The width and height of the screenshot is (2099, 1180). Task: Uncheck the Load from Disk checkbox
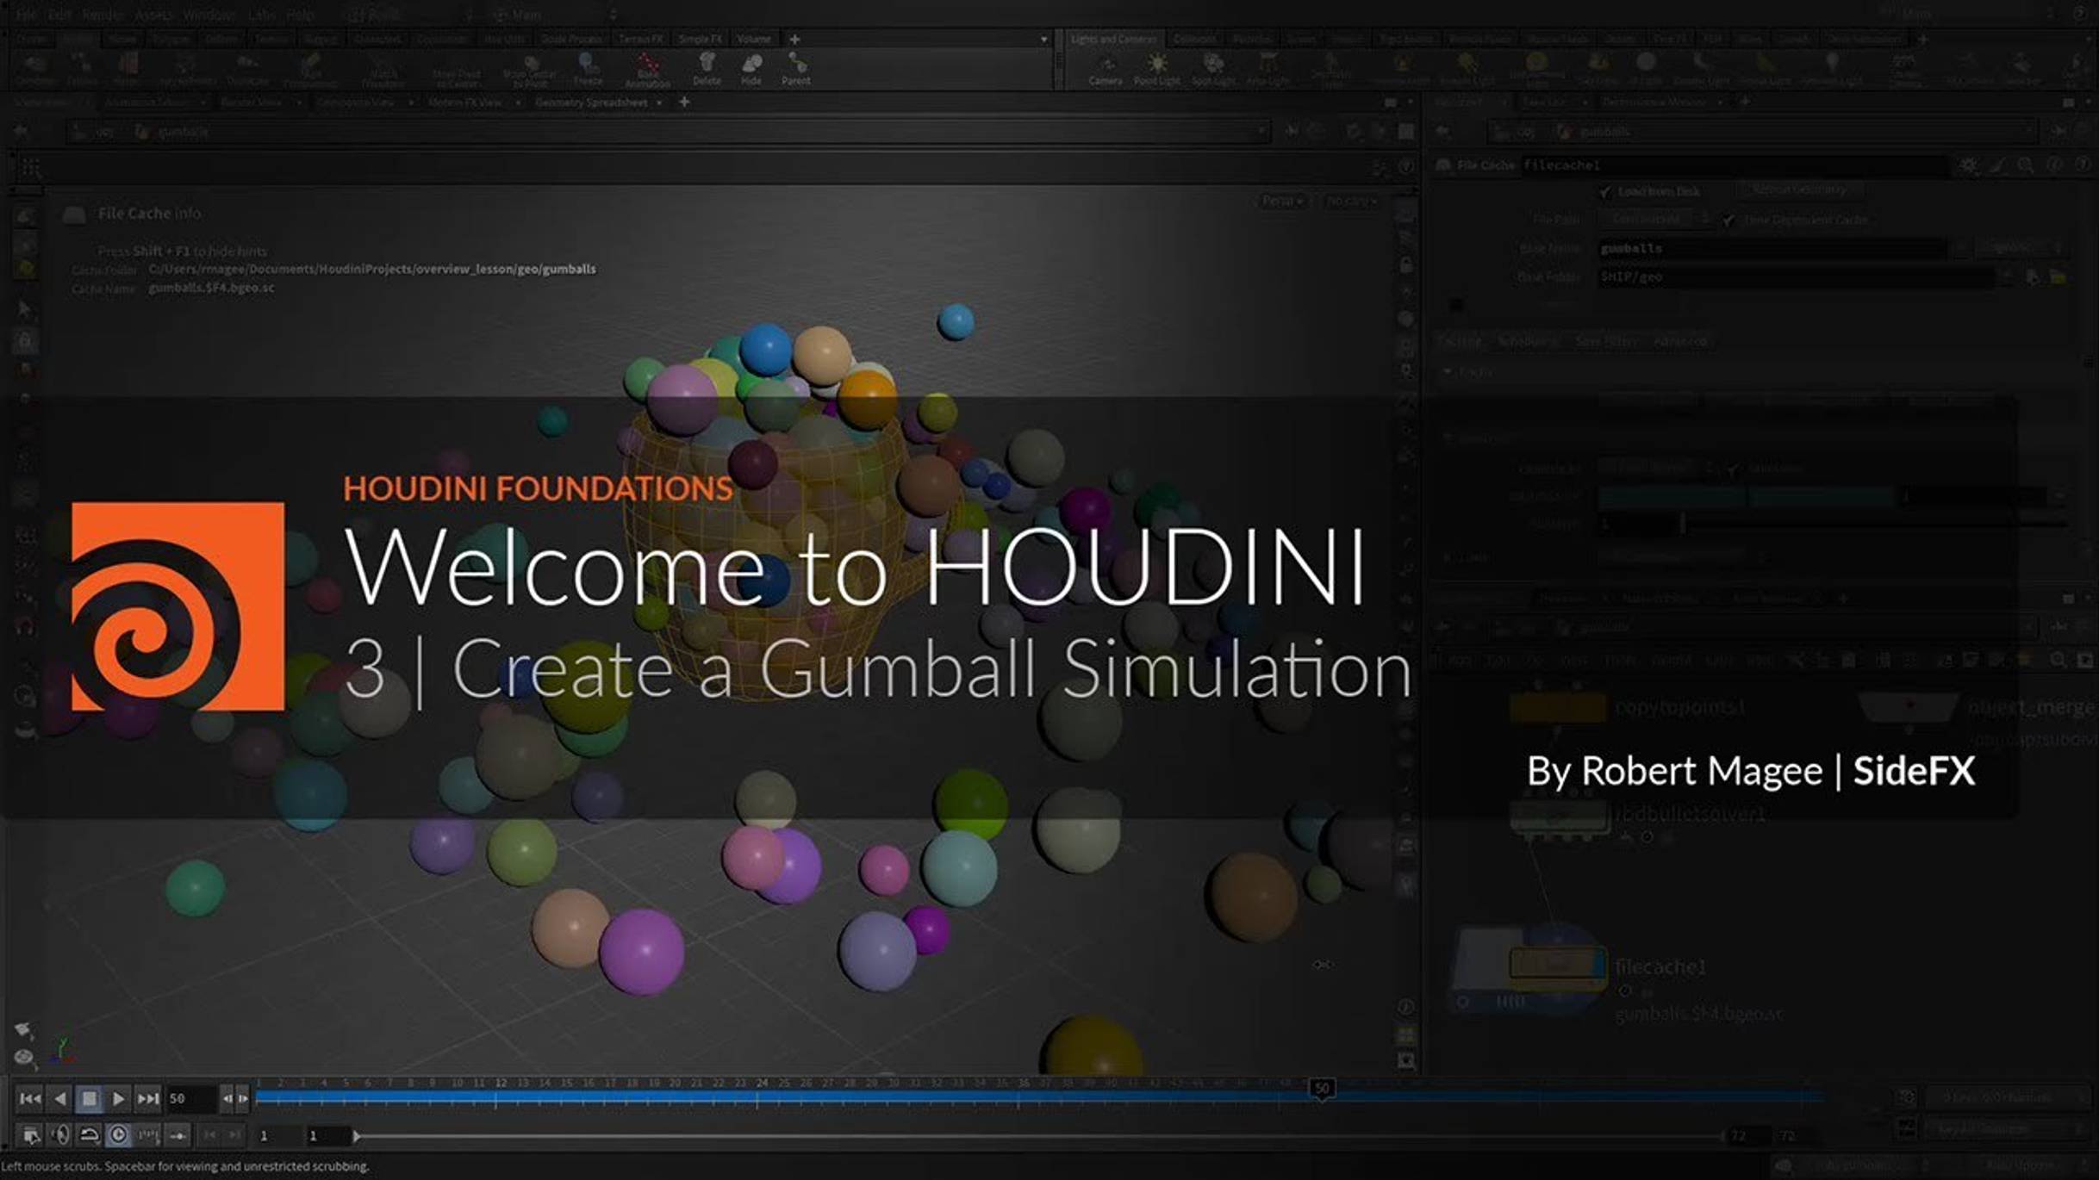(x=1606, y=192)
